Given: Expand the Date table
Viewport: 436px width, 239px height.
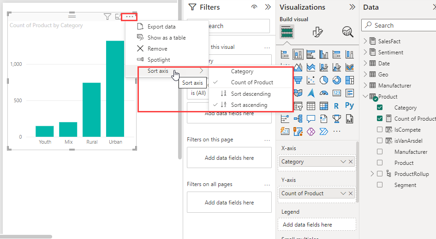Looking at the screenshot, I should click(x=365, y=63).
